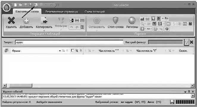
Task: Open a project via the folder icon
Action: coord(21,5)
